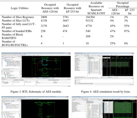This screenshot has width=137, height=118.
Task: Click the "kP -233 bit" percentage sub-header
Action: [130, 12]
